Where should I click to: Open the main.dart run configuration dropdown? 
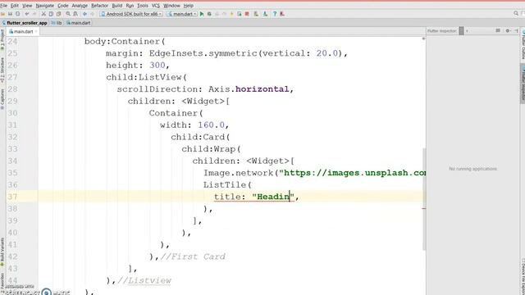(x=181, y=14)
